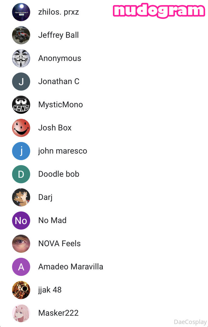Click Josh Box's red smiley avatar
Viewport: 208px width, 327px height.
click(21, 128)
